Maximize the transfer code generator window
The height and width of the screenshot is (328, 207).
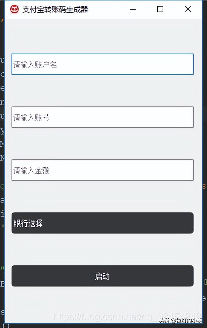pos(160,9)
